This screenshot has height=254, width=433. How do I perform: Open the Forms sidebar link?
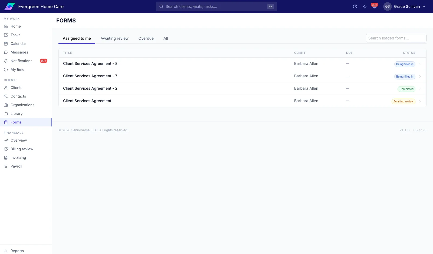point(26,122)
